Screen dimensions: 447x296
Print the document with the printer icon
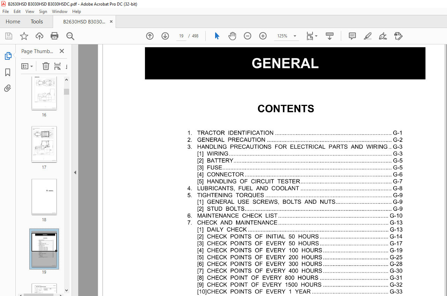click(x=54, y=36)
